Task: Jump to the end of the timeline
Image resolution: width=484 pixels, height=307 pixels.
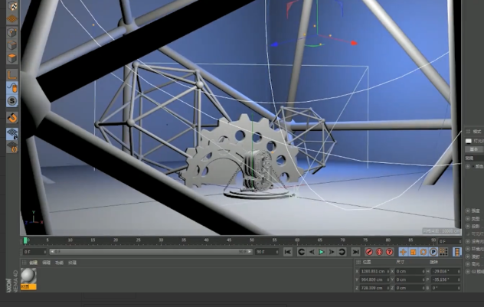Action: [x=355, y=252]
